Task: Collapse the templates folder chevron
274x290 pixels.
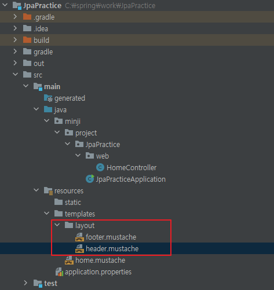Action: (x=46, y=213)
